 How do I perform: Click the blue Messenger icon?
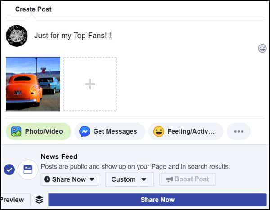(85, 131)
